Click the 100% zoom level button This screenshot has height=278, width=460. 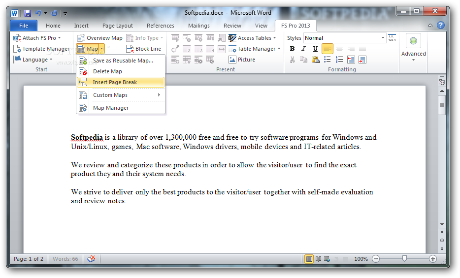click(x=361, y=259)
